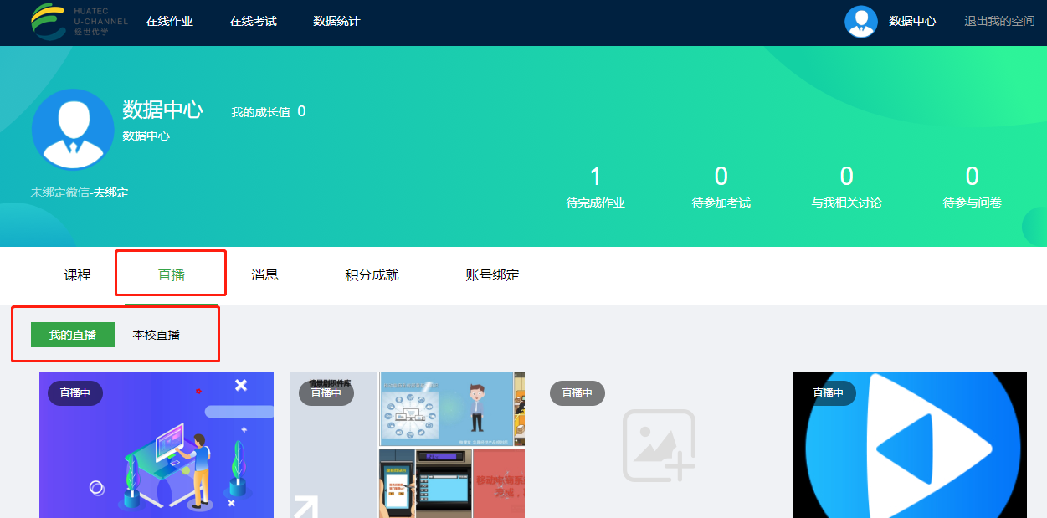Select the 账号绑定 tab
1047x518 pixels.
coord(492,275)
